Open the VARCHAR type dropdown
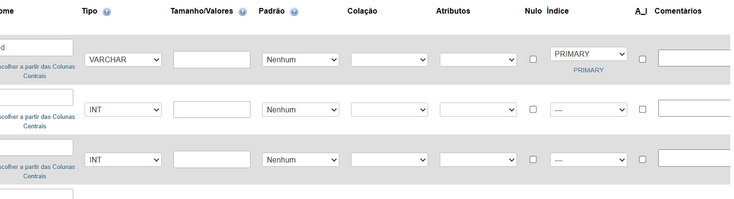This screenshot has height=199, width=734. (123, 60)
